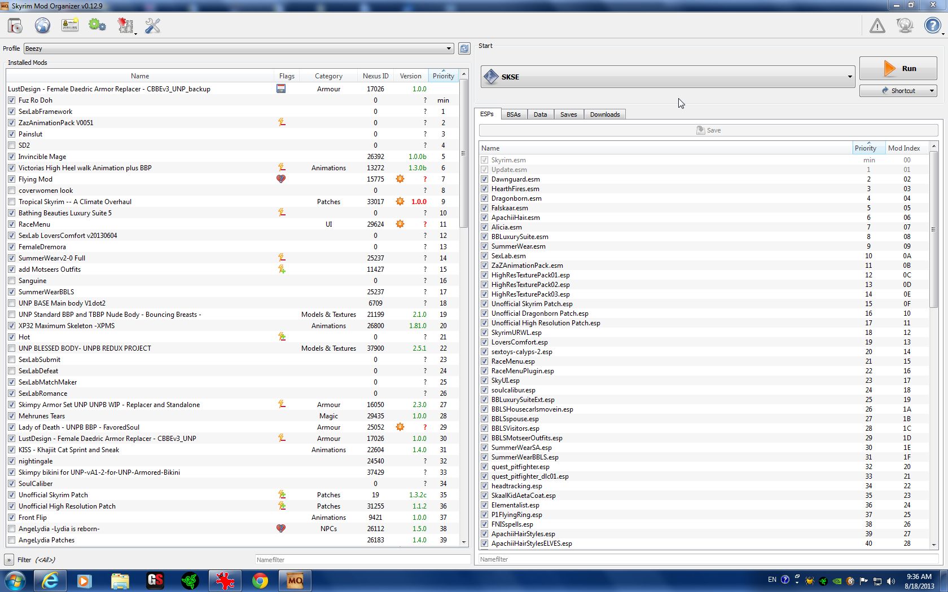Click the Install Mod from archive icon
Image resolution: width=948 pixels, height=592 pixels.
tap(15, 26)
